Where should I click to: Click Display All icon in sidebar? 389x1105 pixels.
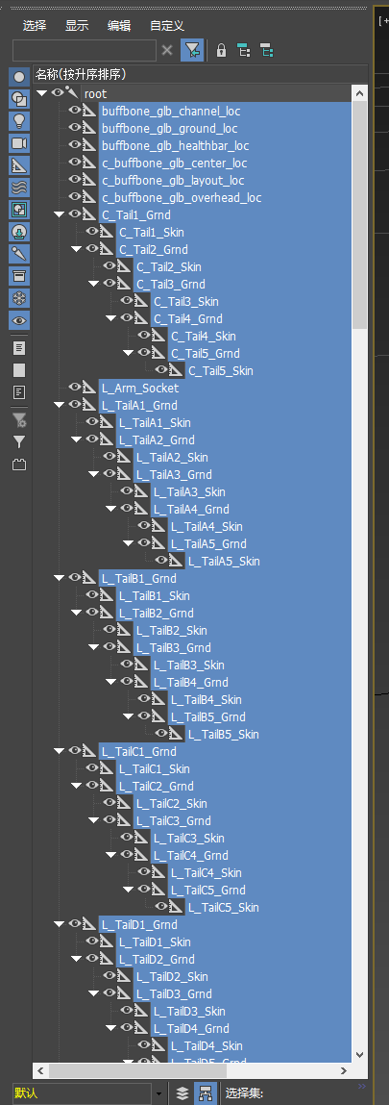coord(19,347)
